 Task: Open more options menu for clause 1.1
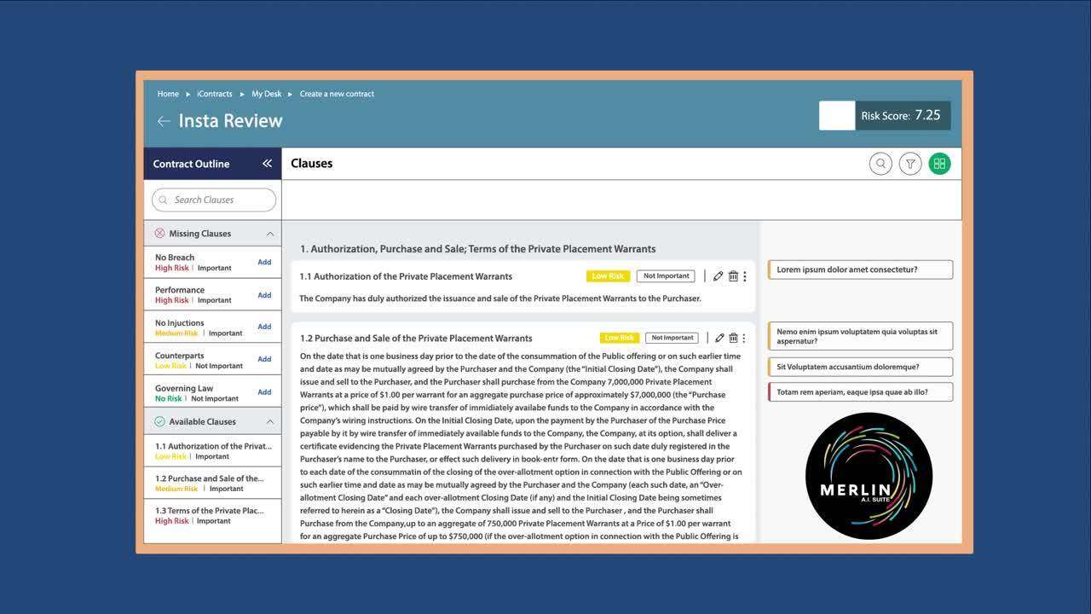tap(745, 276)
